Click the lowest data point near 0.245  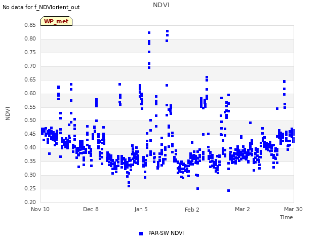click(228, 190)
